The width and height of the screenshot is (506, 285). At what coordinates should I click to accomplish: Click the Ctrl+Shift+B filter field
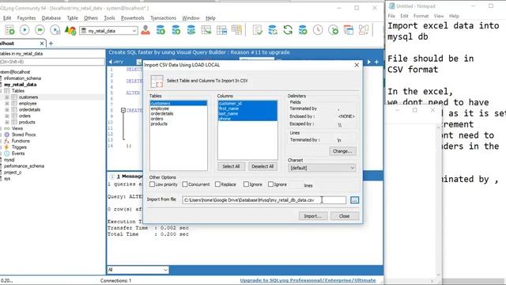click(52, 62)
